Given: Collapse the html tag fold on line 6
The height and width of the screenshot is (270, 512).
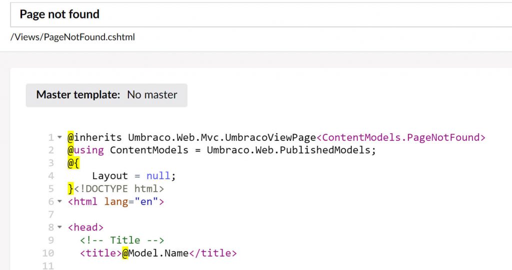Looking at the screenshot, I should tap(60, 202).
